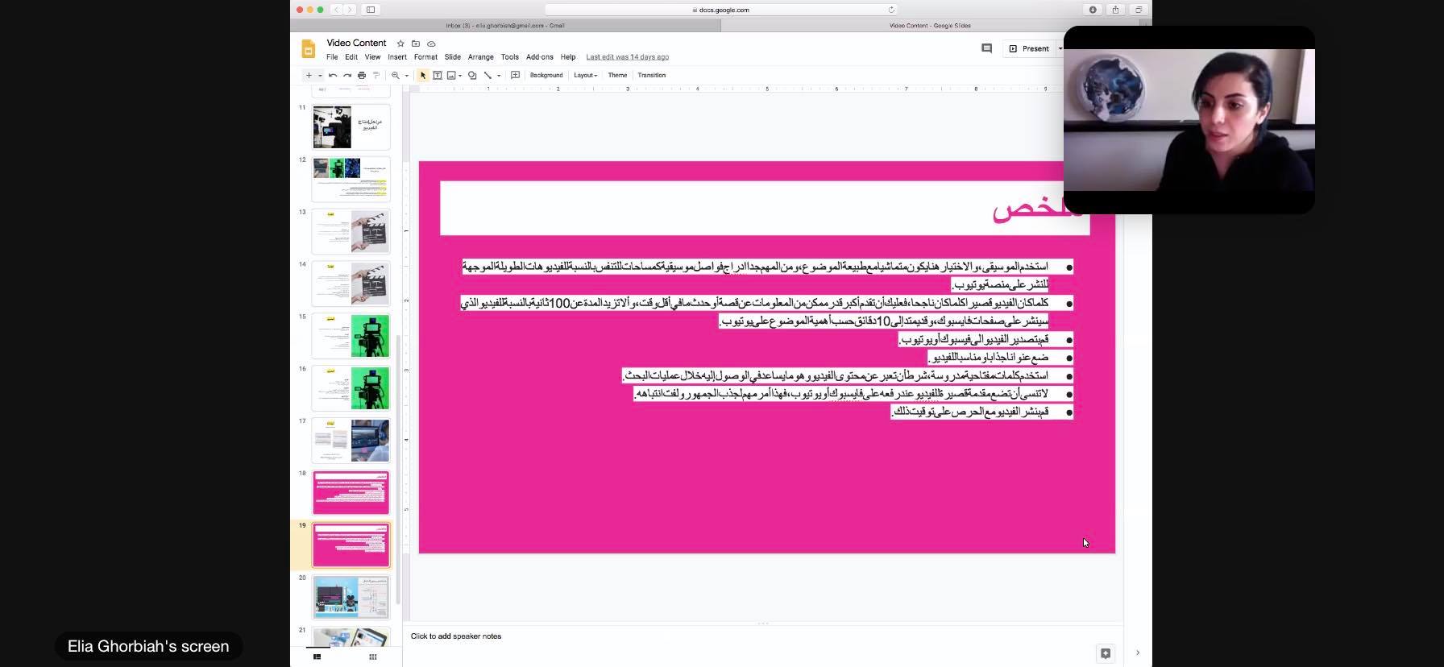1444x667 pixels.
Task: Open the new slide dropdown arrow
Action: click(x=320, y=75)
